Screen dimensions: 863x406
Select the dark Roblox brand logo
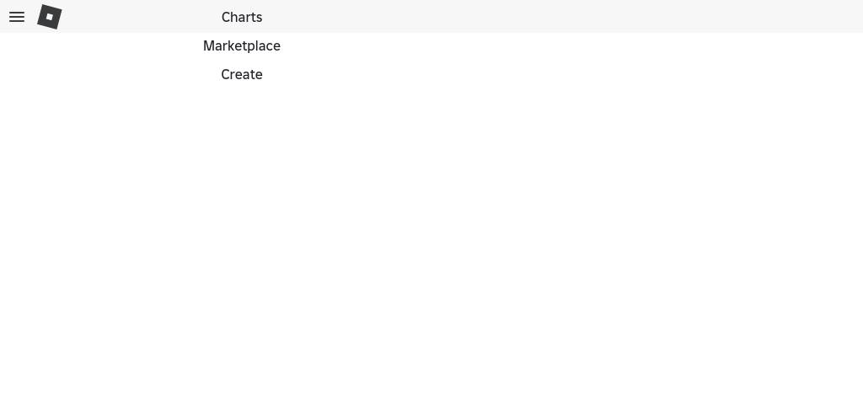[50, 17]
